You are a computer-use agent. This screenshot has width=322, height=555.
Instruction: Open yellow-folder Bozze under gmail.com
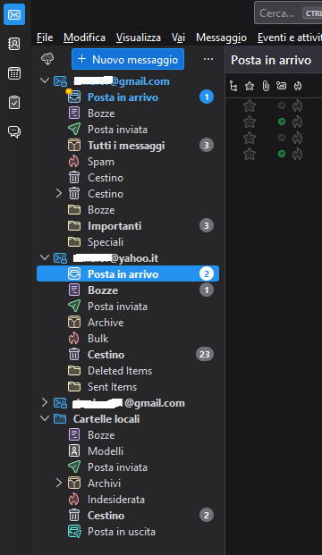pos(128,210)
